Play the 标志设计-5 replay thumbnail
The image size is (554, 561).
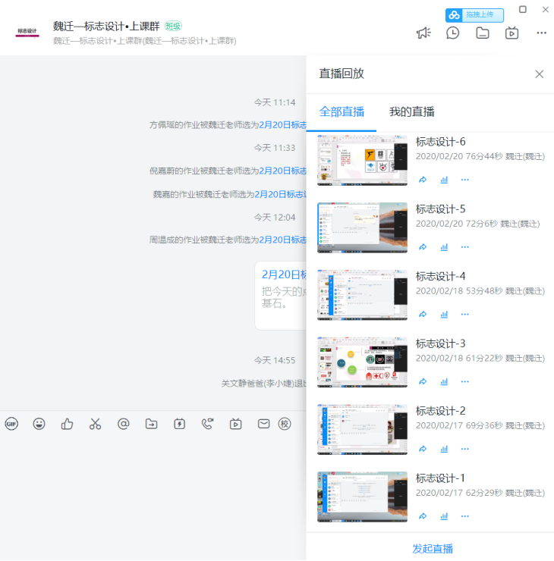click(362, 227)
